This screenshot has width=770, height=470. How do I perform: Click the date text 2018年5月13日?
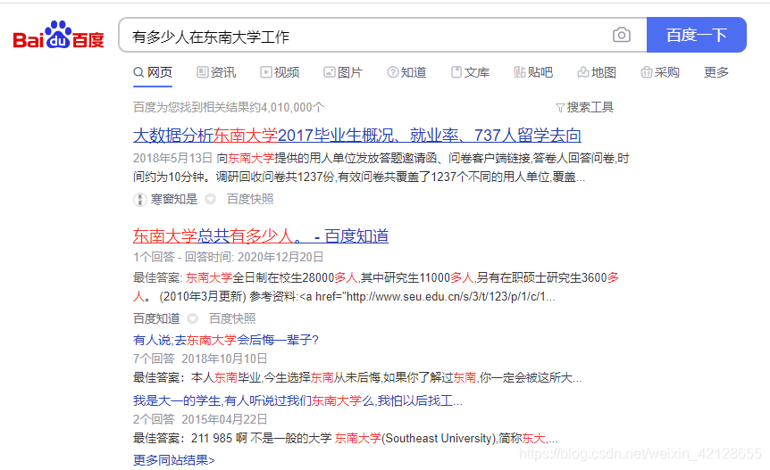[172, 158]
